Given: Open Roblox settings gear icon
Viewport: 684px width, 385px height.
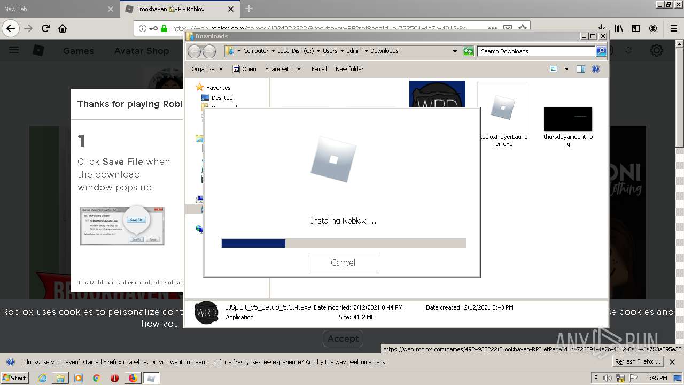Looking at the screenshot, I should [x=656, y=50].
